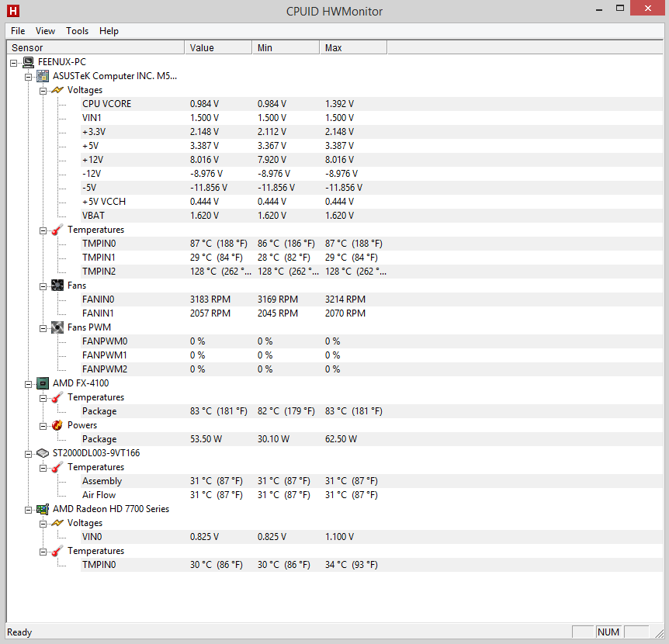Select the Assembly temperature row
This screenshot has width=669, height=644.
point(372,481)
